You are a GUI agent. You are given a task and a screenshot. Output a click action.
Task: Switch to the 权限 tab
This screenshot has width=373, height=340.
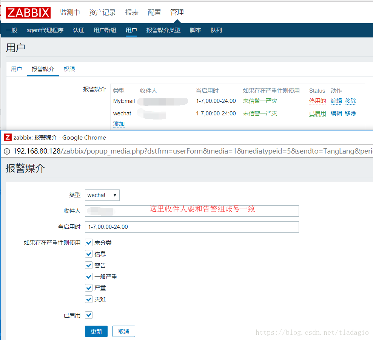tap(69, 69)
